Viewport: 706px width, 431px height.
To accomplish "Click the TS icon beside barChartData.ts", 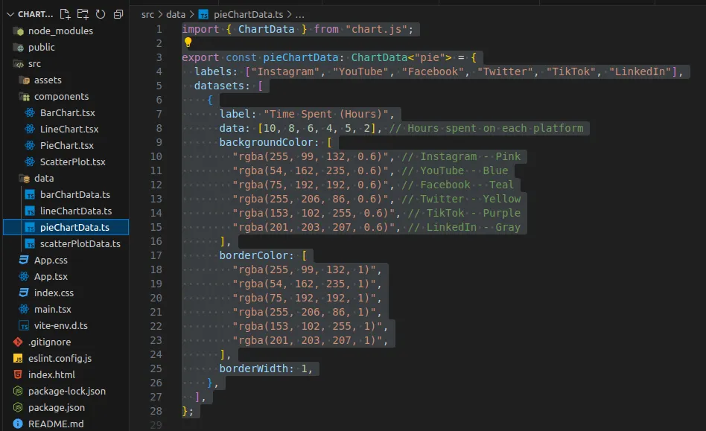I will pyautogui.click(x=30, y=195).
